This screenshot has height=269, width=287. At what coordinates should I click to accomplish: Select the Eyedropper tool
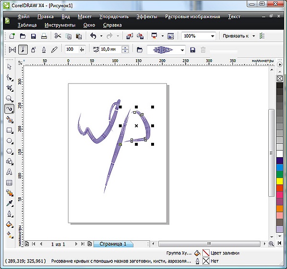pos(9,204)
